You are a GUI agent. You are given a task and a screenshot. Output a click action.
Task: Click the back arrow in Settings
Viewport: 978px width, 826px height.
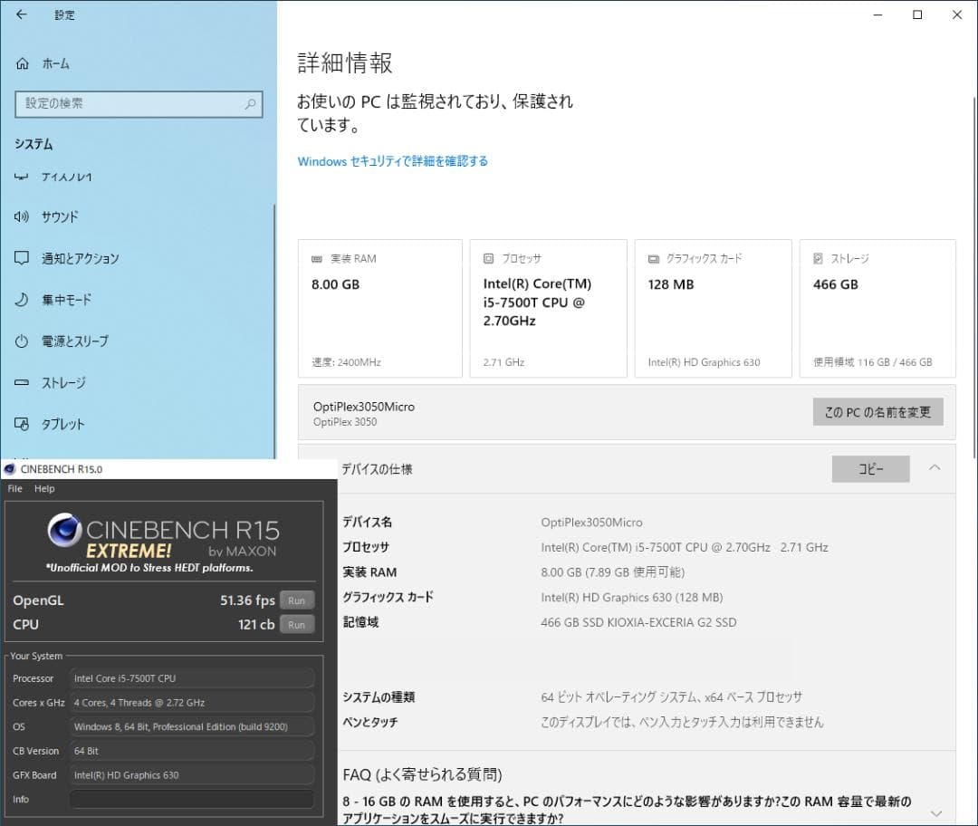(22, 14)
